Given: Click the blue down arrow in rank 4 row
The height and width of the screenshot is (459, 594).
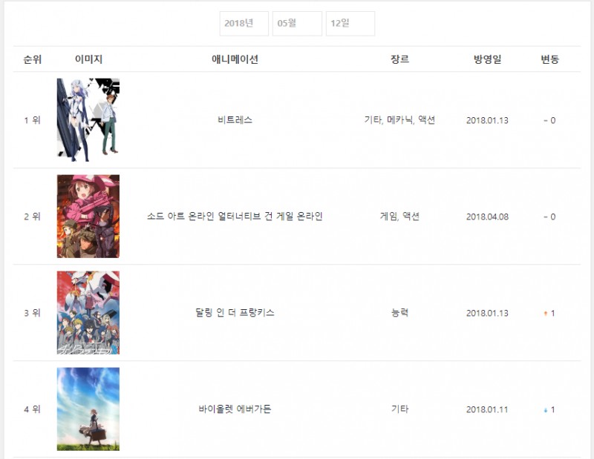Looking at the screenshot, I should [546, 410].
